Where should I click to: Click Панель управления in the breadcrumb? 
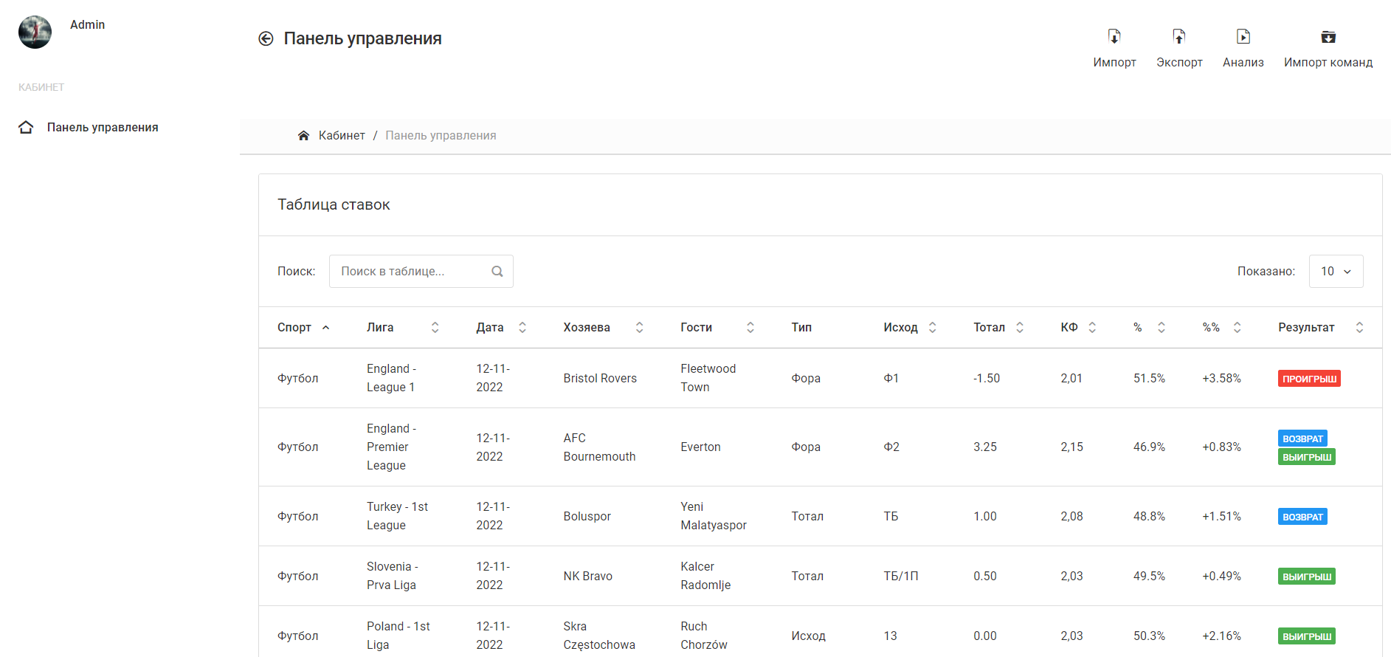[x=441, y=135]
